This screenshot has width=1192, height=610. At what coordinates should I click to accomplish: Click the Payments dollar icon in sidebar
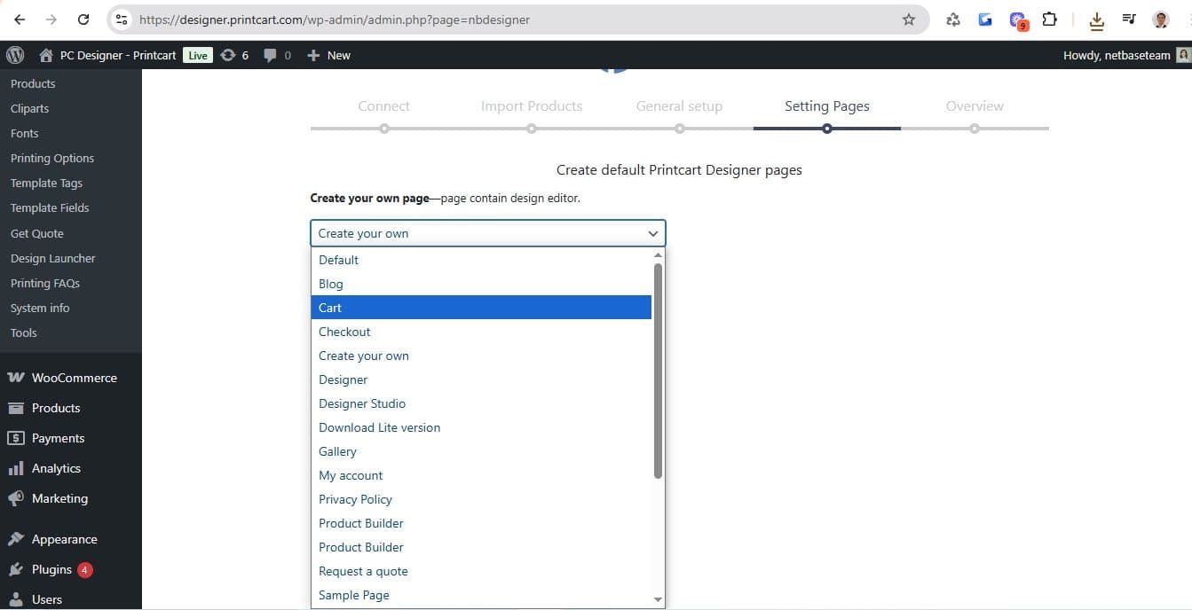tap(16, 438)
